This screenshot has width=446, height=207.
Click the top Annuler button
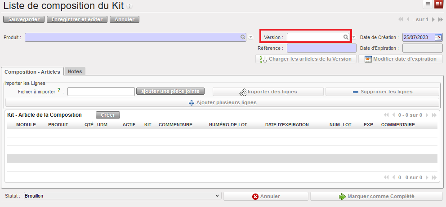click(124, 19)
